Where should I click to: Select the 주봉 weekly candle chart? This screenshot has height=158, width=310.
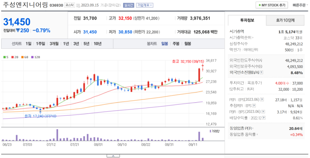tap(176, 44)
